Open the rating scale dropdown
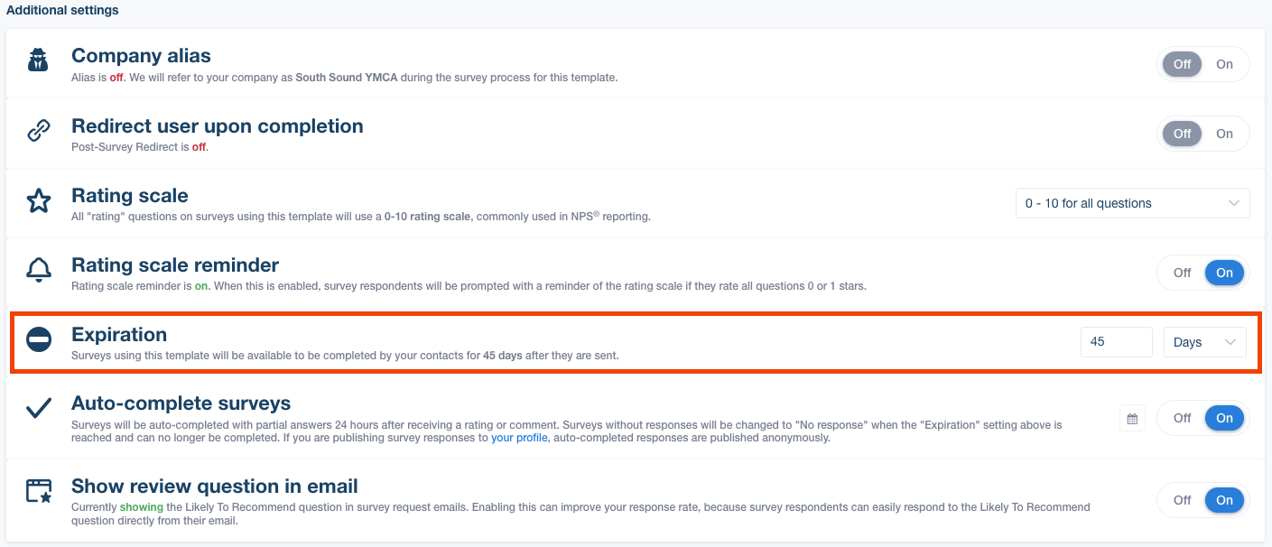1272x547 pixels. [1132, 203]
